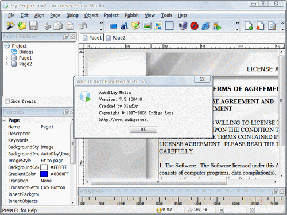Pin the Project Size panel
This screenshot has height=215, width=287.
point(275,191)
